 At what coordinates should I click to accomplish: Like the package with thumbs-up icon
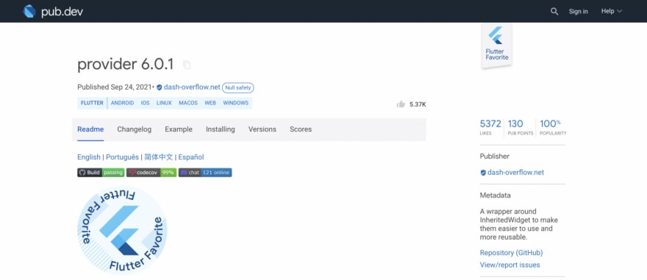tap(401, 104)
